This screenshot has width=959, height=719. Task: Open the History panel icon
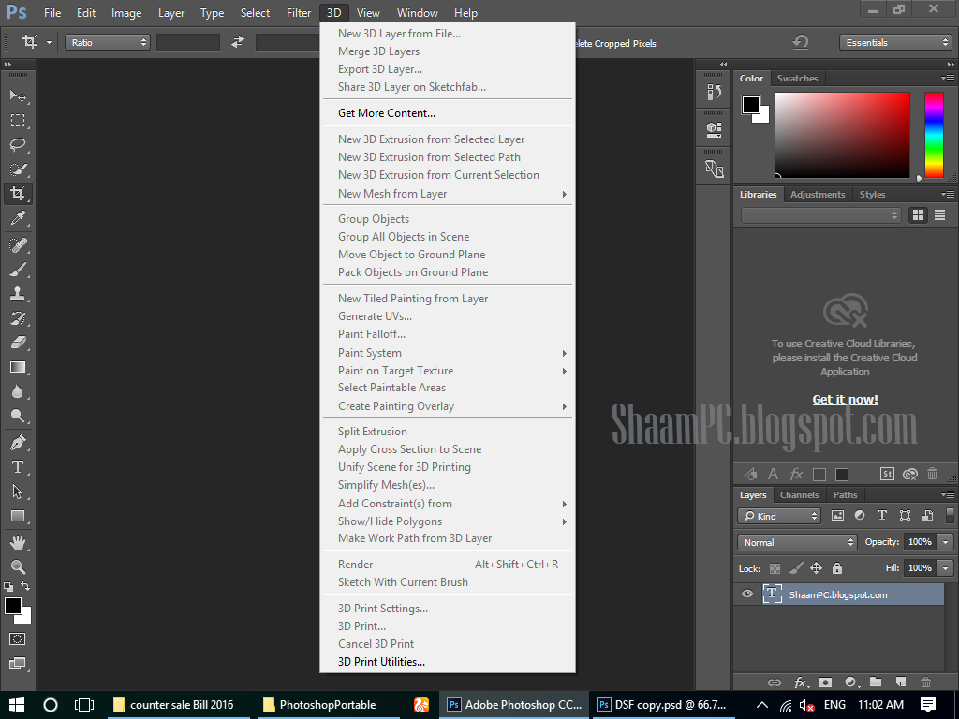[x=714, y=93]
